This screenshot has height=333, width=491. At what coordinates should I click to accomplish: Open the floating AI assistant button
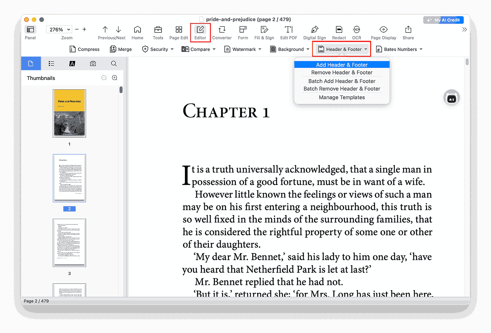click(452, 98)
